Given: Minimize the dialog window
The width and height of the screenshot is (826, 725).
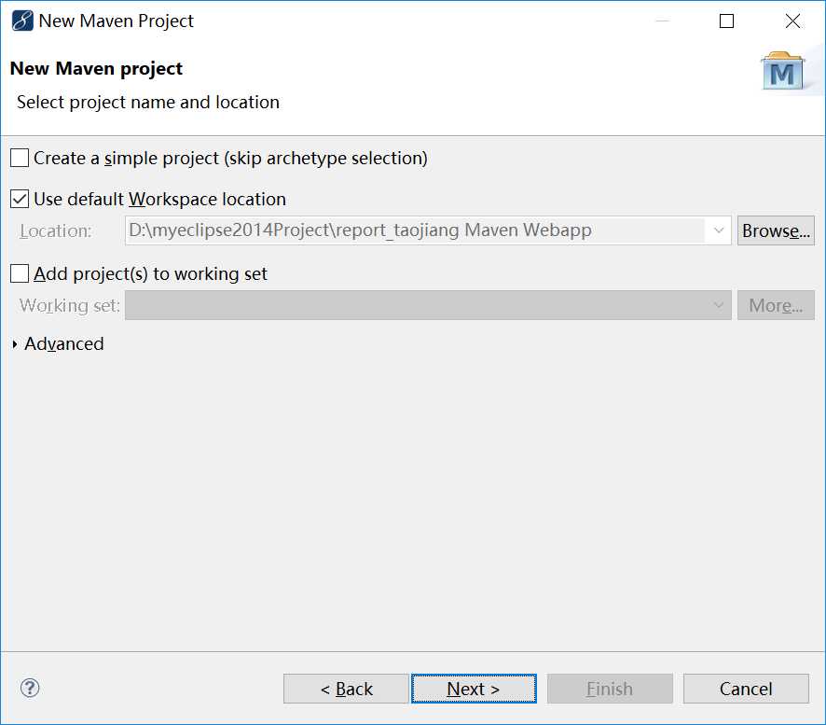Looking at the screenshot, I should tap(662, 21).
